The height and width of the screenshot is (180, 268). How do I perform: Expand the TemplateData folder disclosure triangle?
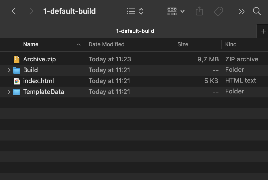[x=9, y=92]
